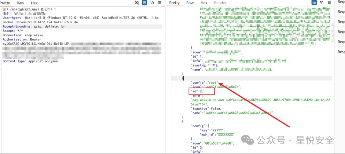Click the "key":"YYYYY" line
The width and height of the screenshot is (345, 154).
212,130
